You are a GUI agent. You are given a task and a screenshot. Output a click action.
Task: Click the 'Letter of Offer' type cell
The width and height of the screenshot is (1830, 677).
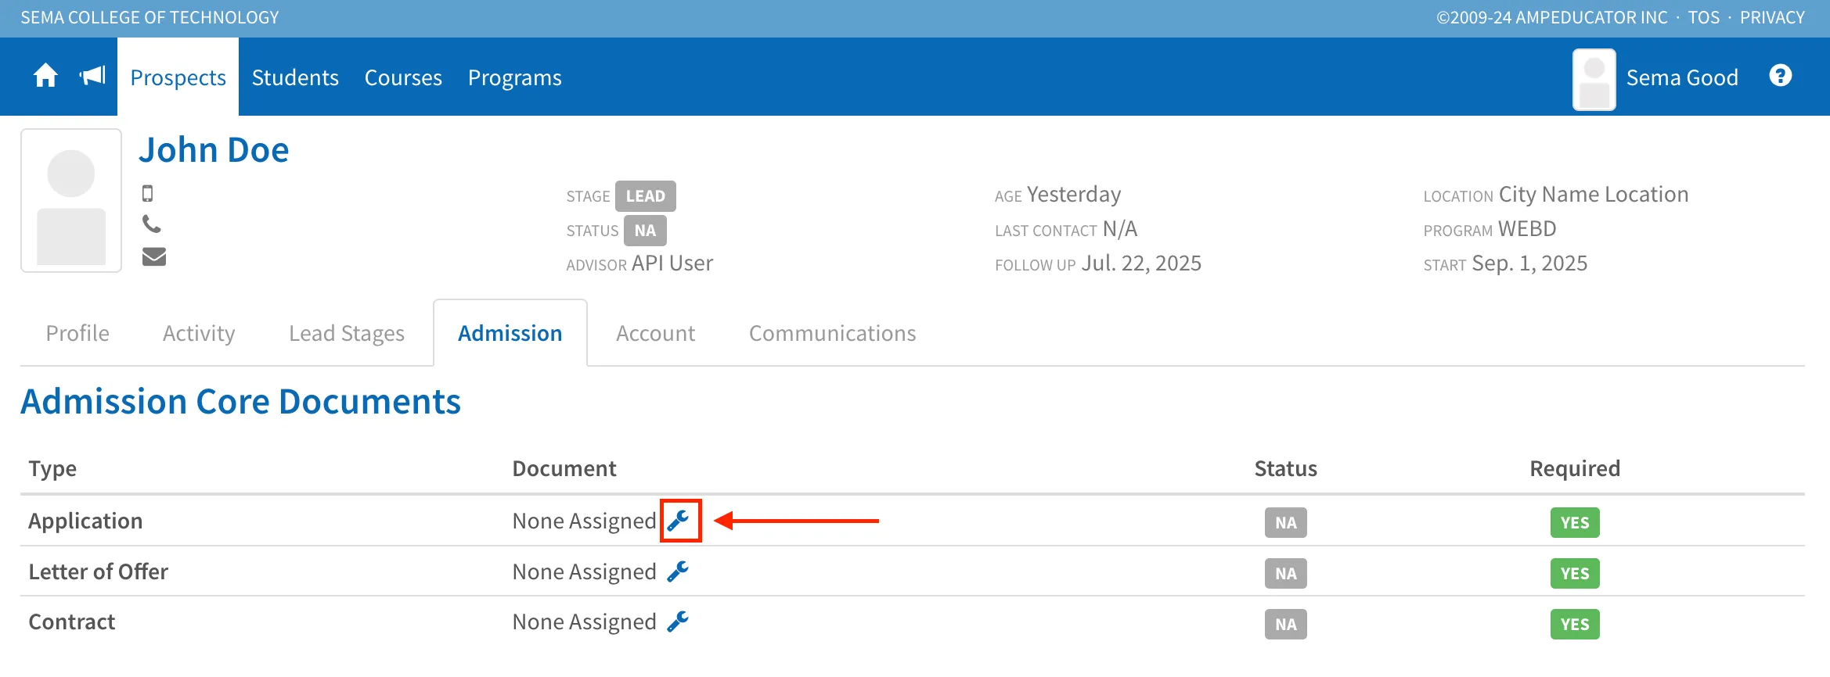99,571
